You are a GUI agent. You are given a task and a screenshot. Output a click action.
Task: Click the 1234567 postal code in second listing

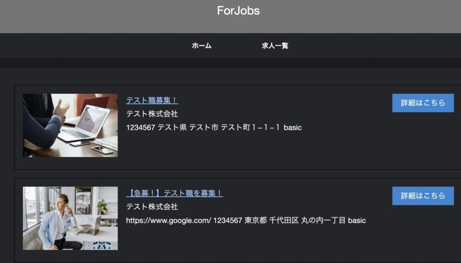pyautogui.click(x=227, y=220)
